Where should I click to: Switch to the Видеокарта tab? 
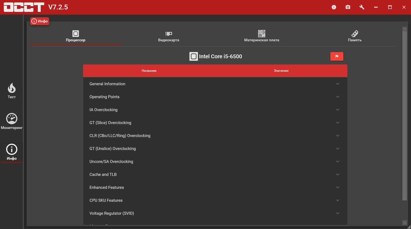point(169,36)
